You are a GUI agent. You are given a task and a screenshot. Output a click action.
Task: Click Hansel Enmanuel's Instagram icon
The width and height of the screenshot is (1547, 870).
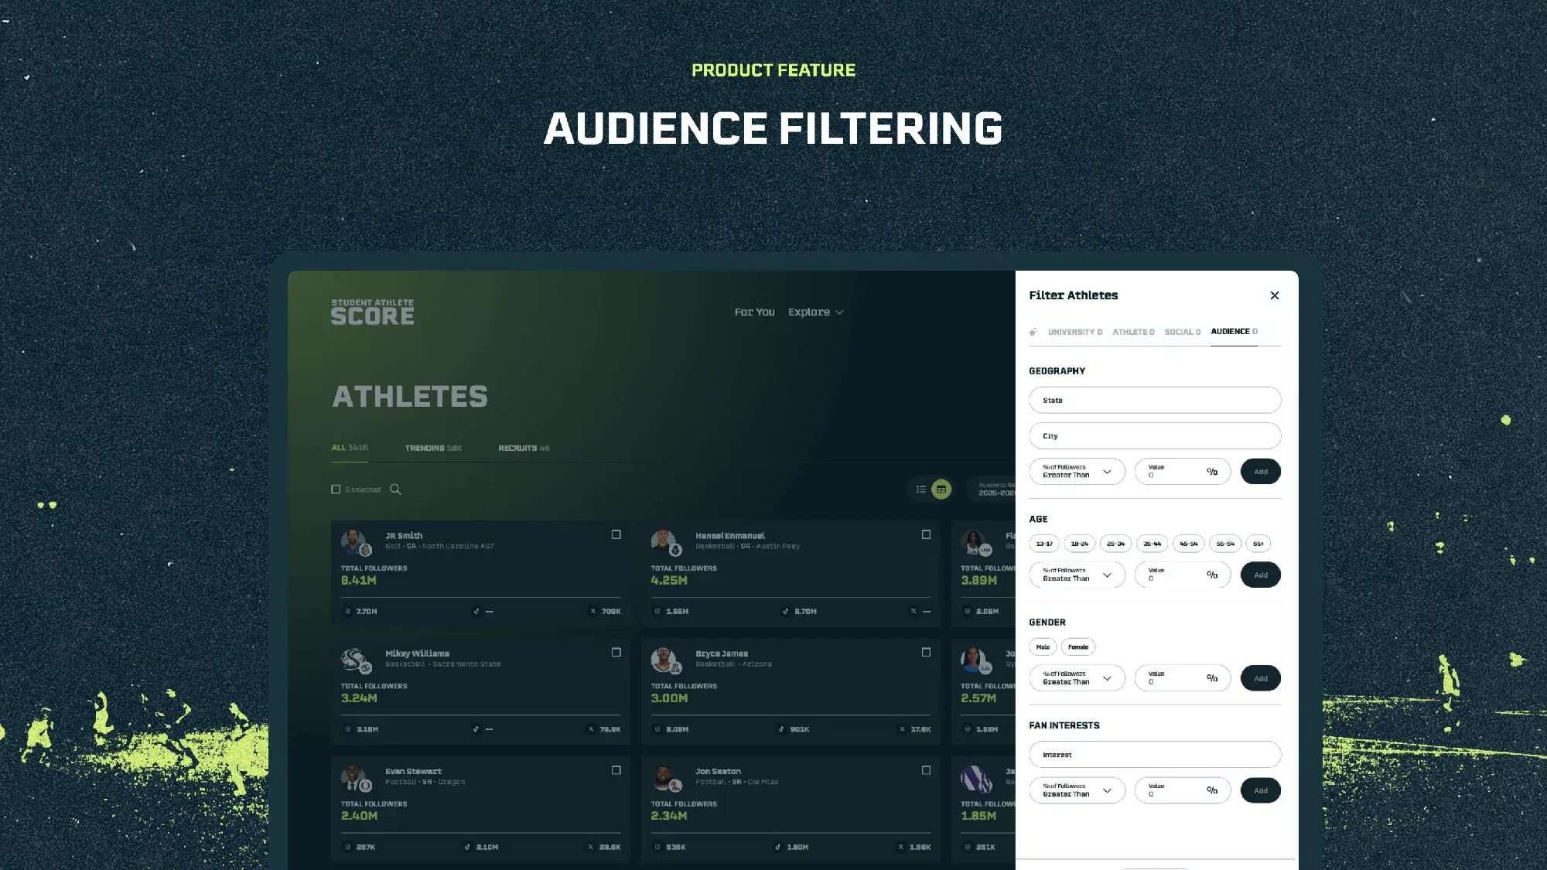pyautogui.click(x=657, y=611)
